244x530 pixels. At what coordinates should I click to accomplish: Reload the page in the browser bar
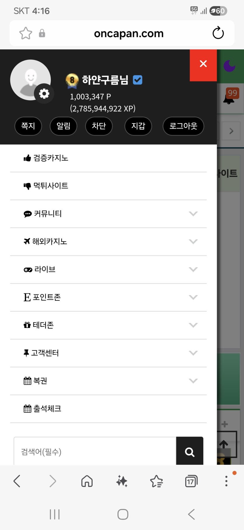tap(218, 33)
